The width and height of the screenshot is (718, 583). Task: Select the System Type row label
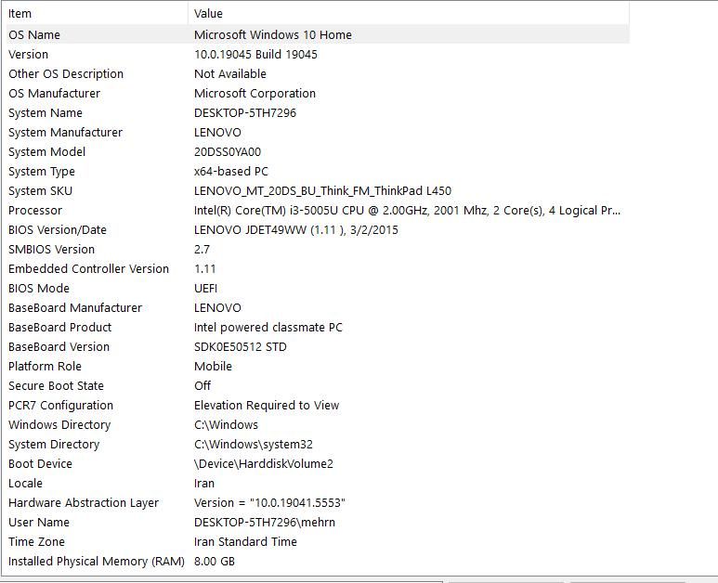[x=42, y=171]
